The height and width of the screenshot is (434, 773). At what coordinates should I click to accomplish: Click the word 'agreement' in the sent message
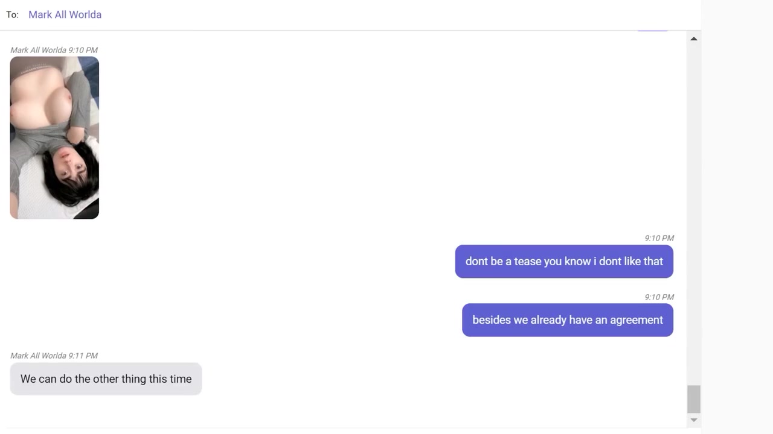637,320
